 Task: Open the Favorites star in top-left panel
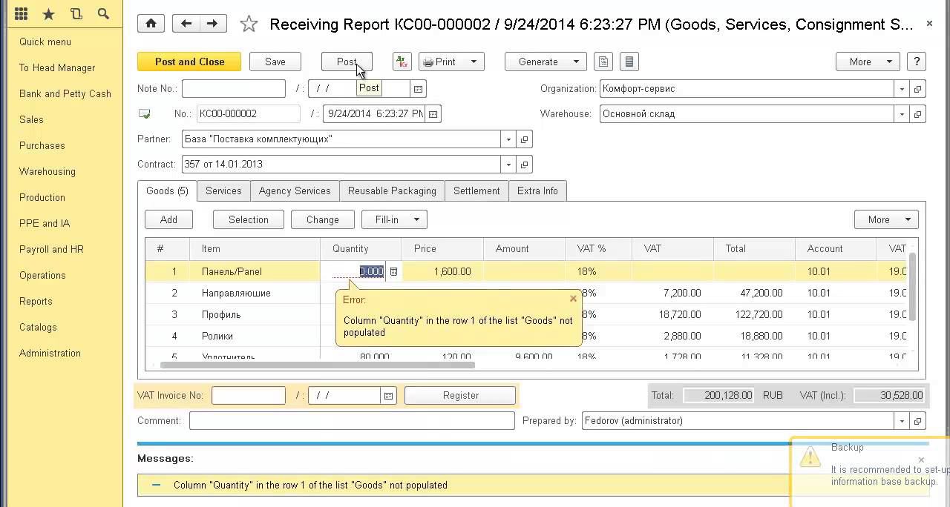coord(48,14)
